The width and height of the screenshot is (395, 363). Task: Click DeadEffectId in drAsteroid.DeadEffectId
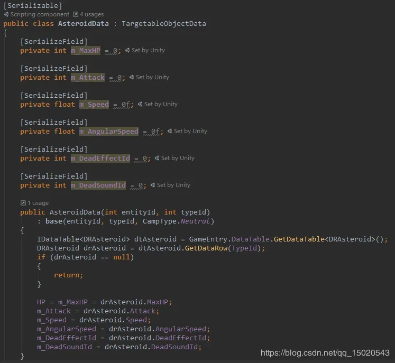tap(181, 338)
